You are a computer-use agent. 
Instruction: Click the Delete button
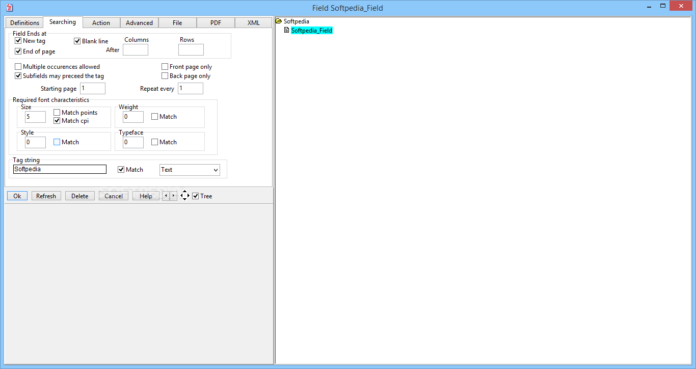[80, 196]
